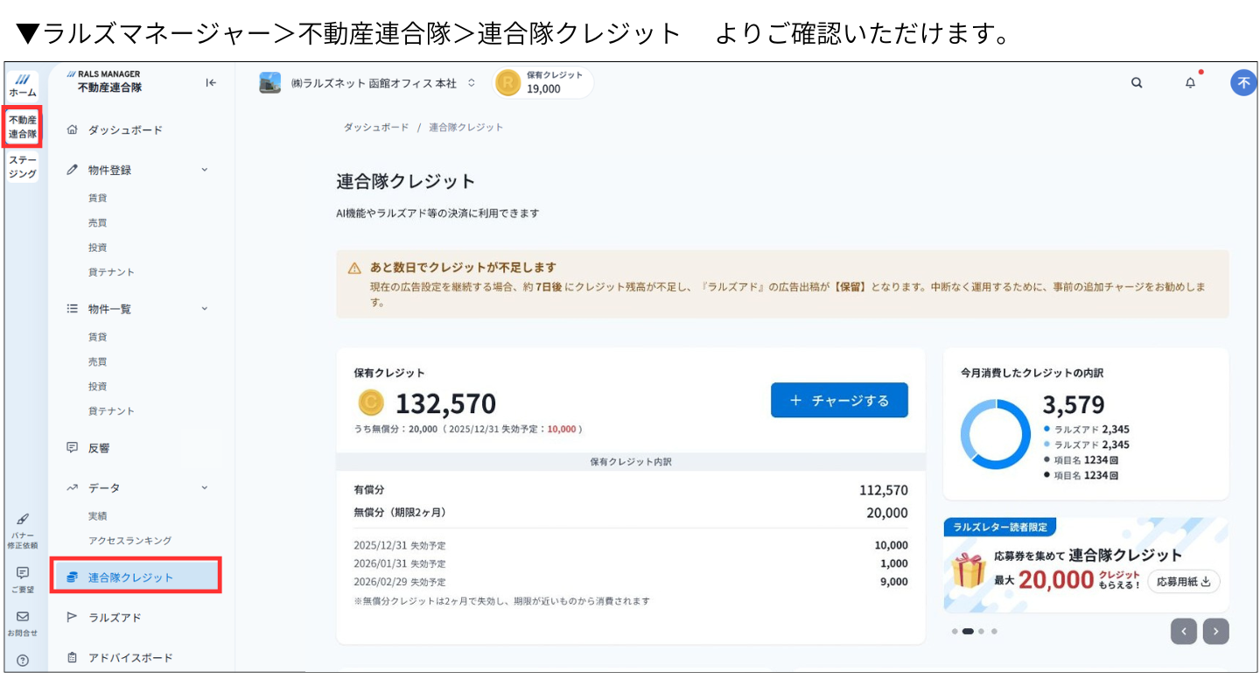Click the アドバイスボード clipboard icon

pyautogui.click(x=72, y=657)
